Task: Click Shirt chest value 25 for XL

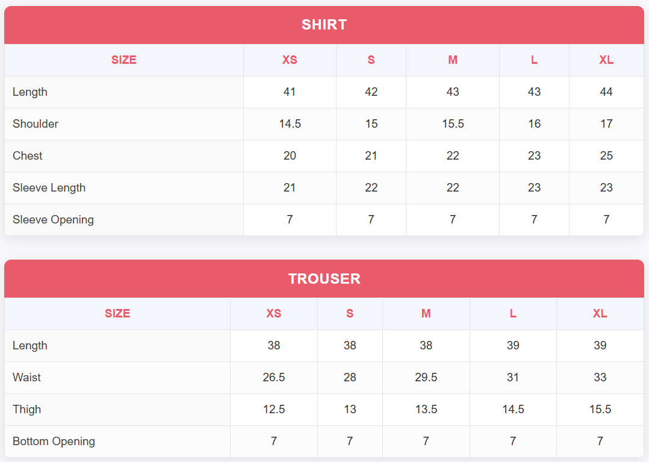Action: (606, 156)
